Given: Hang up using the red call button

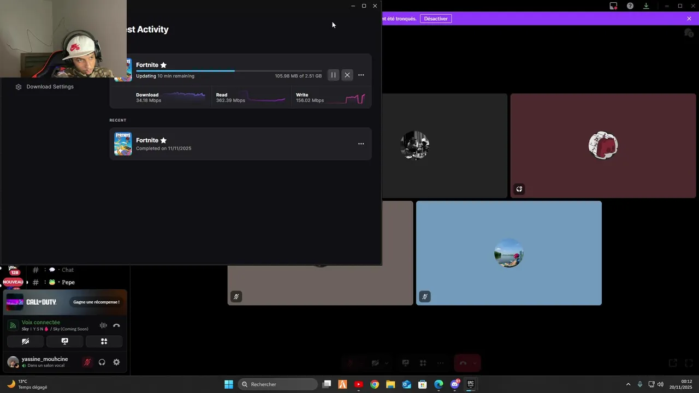Looking at the screenshot, I should point(463,363).
